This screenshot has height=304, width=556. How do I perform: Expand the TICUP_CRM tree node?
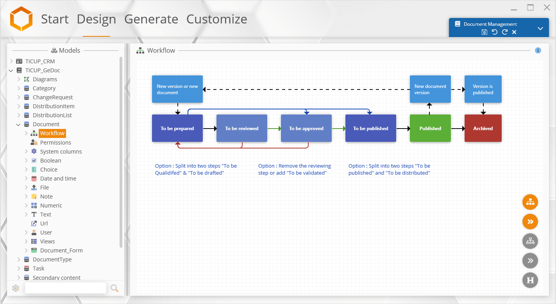[x=11, y=61]
